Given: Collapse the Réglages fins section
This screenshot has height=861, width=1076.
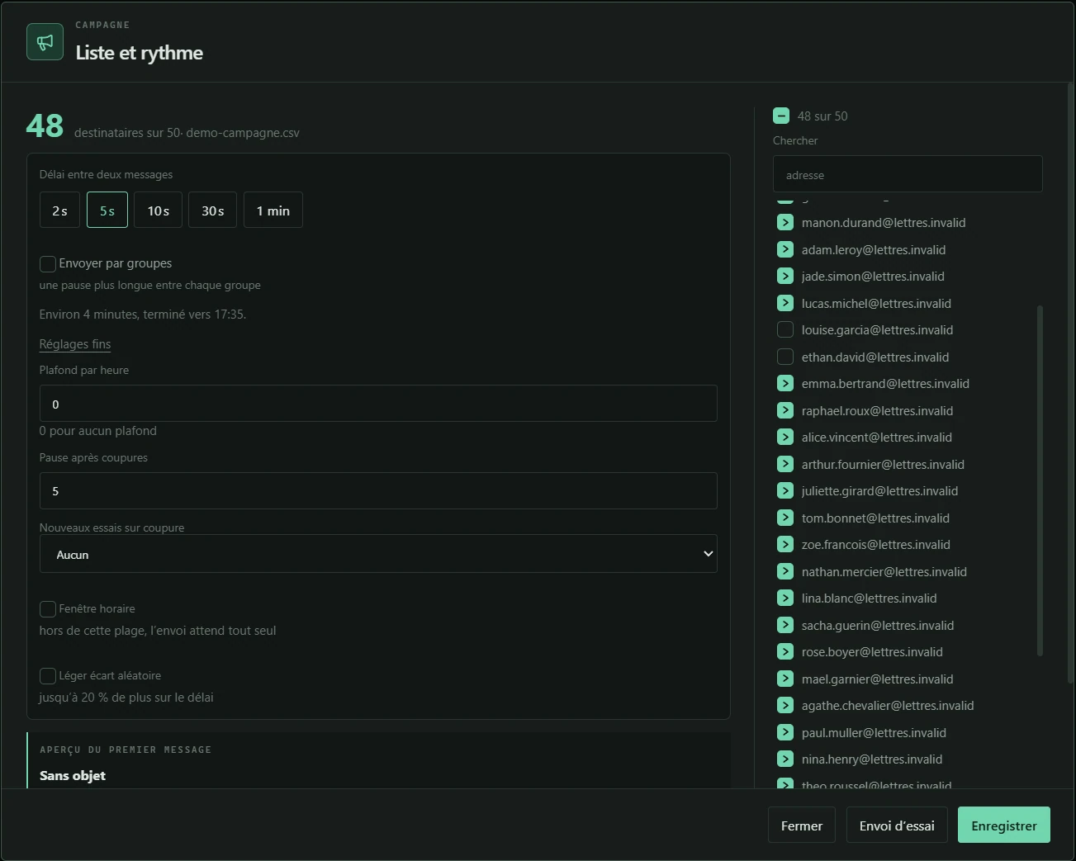Looking at the screenshot, I should [75, 344].
